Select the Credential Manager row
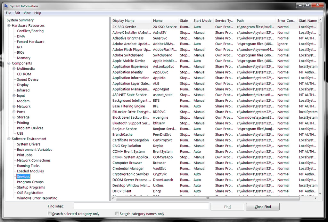The height and width of the screenshot is (222, 328). [214, 168]
